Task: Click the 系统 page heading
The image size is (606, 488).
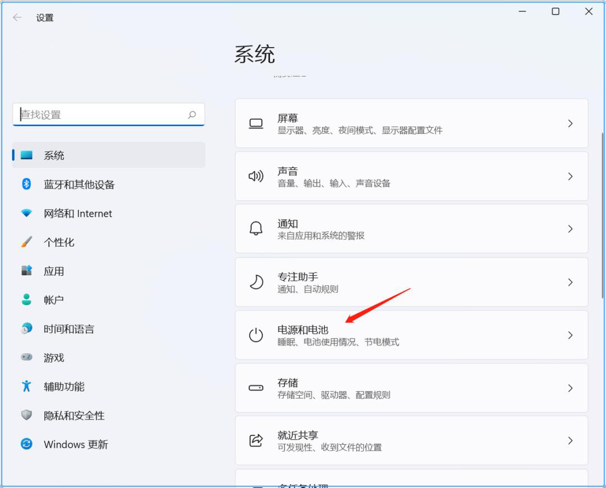Action: (254, 54)
